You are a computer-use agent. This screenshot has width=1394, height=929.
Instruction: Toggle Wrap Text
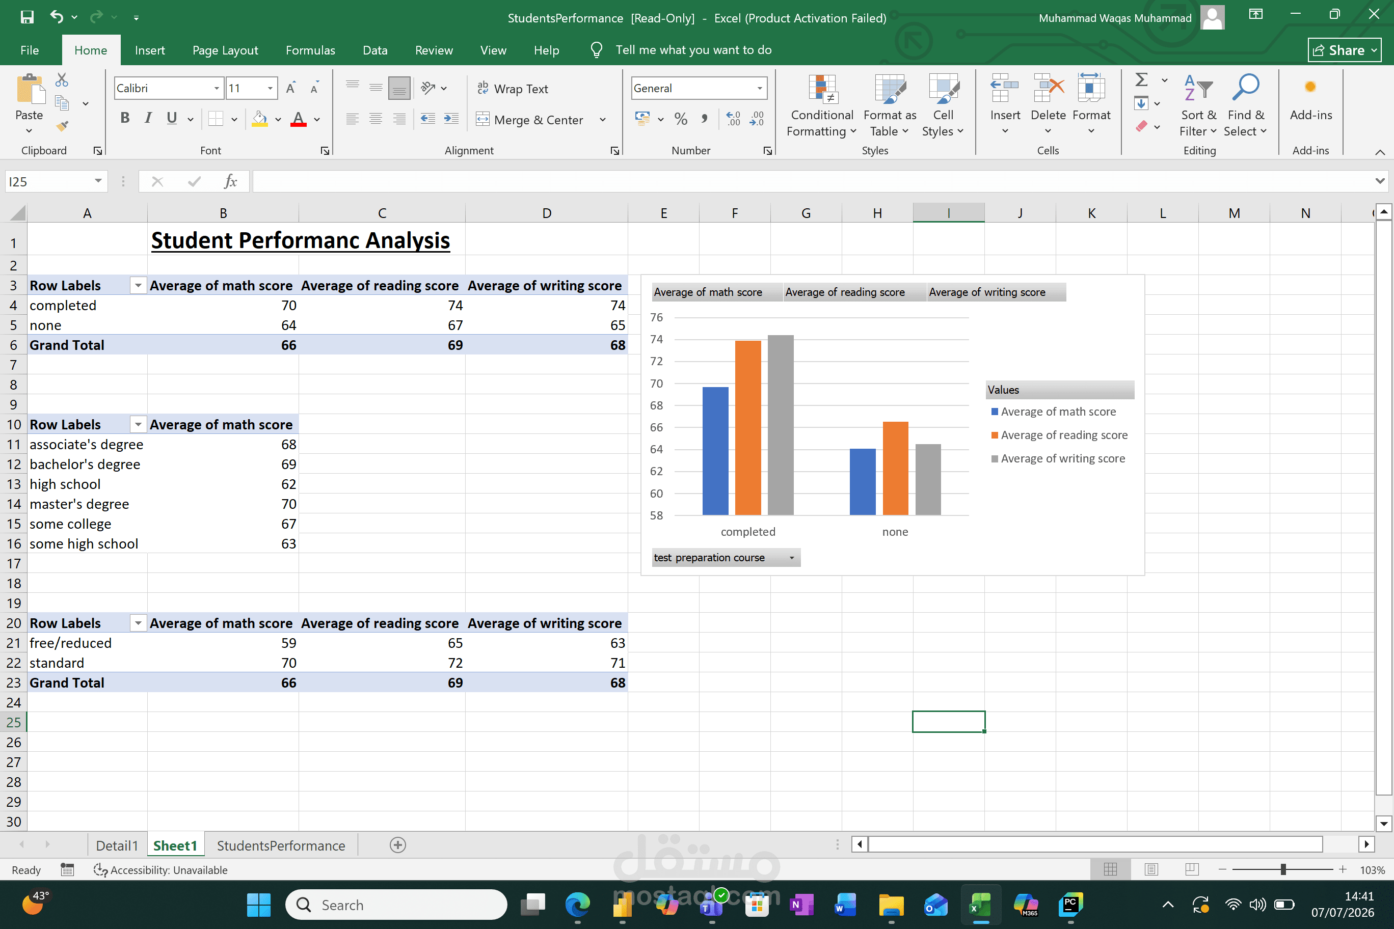point(513,88)
